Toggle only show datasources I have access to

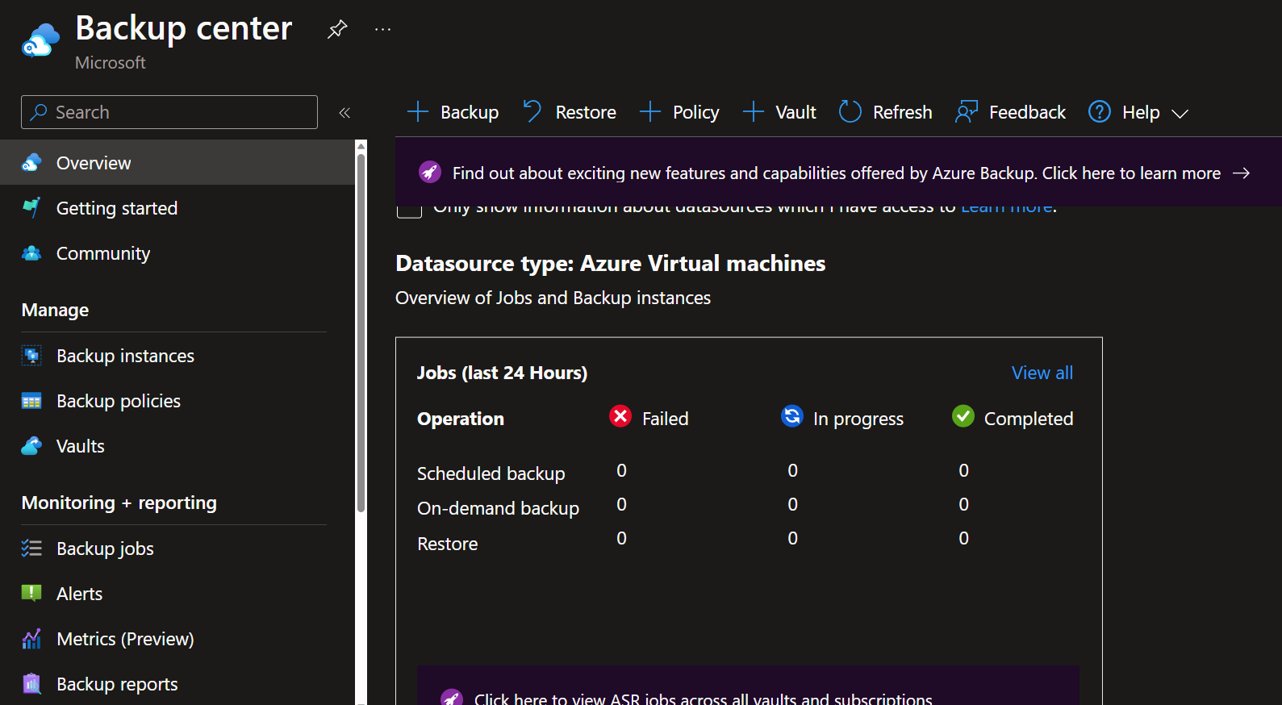410,211
